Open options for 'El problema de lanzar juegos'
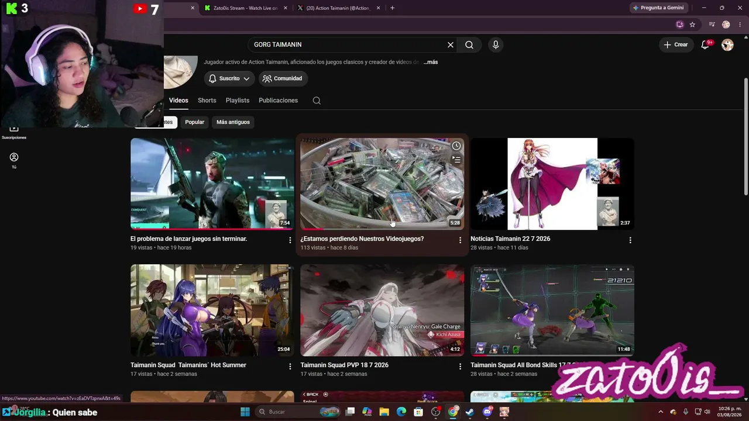This screenshot has height=421, width=749. click(290, 240)
